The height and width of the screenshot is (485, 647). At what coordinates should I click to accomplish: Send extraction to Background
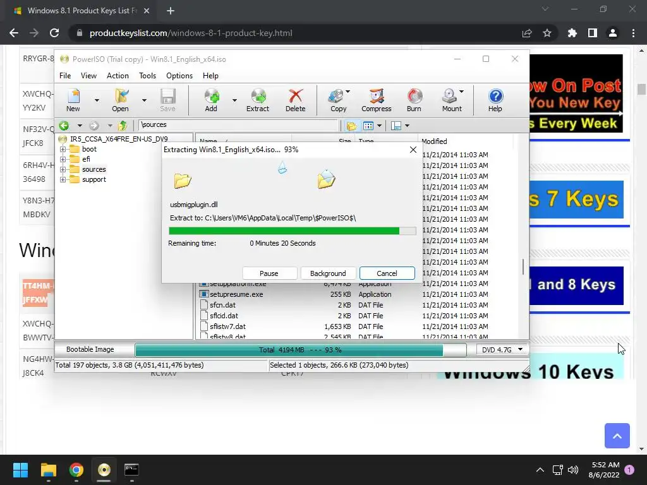click(328, 273)
